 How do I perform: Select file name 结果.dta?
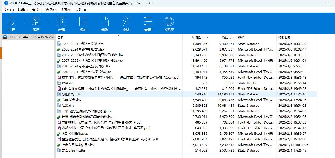click(x=68, y=105)
